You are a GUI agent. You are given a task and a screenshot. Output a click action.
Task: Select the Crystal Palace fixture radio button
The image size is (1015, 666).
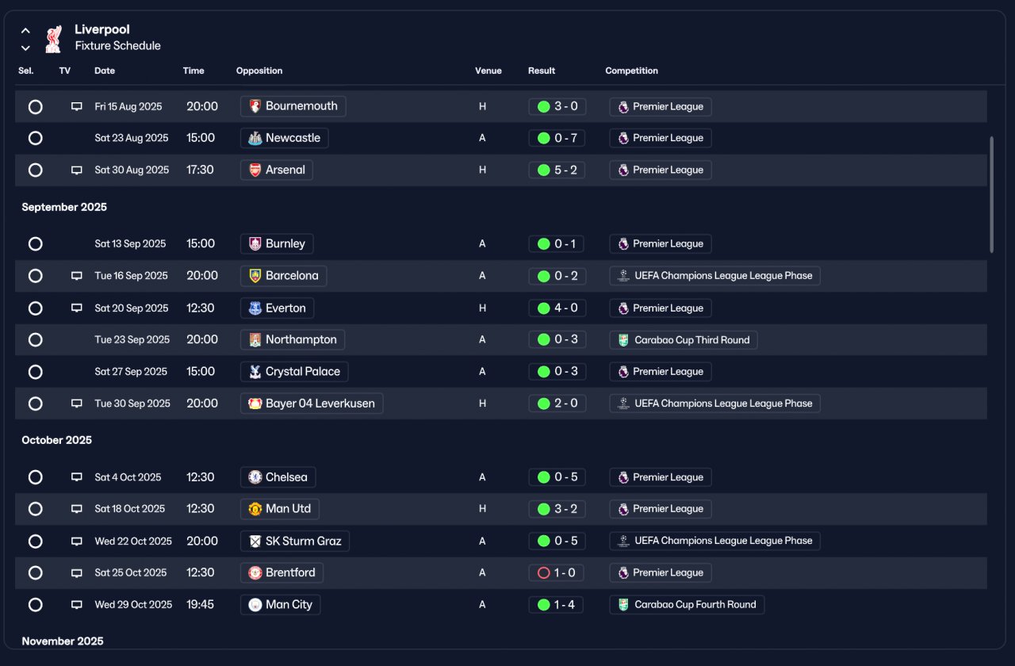(x=35, y=372)
